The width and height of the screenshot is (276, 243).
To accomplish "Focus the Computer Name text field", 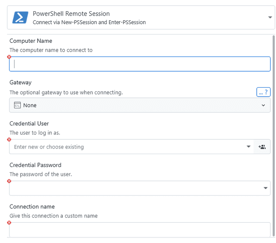I will [x=140, y=64].
